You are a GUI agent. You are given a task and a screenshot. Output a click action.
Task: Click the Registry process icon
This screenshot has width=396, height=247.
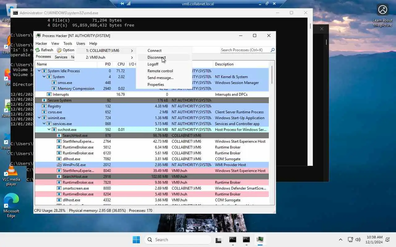(44, 106)
